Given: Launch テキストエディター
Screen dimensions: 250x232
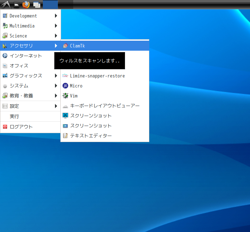Looking at the screenshot, I should coord(105,136).
